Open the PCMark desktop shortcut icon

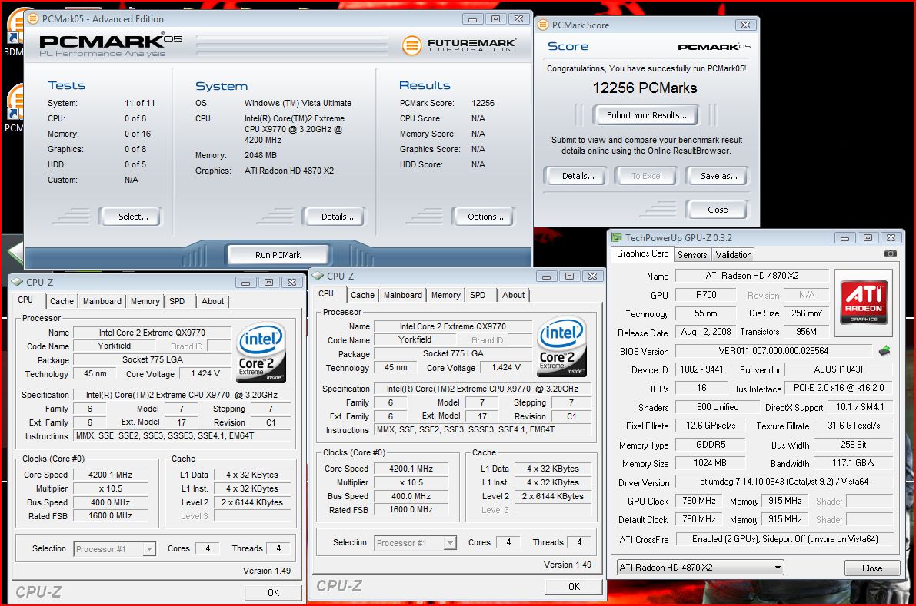click(x=15, y=108)
